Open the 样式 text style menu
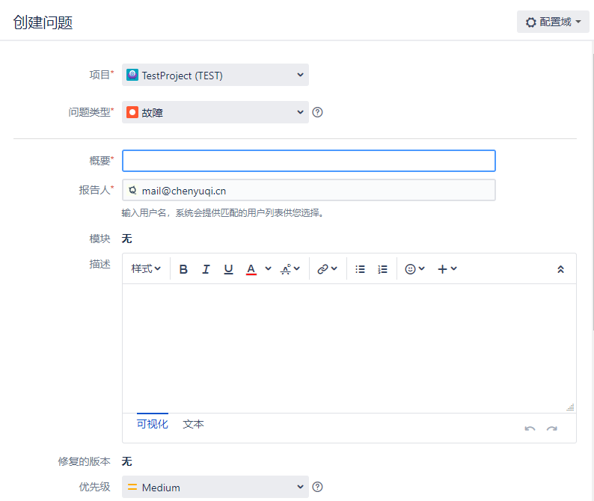The height and width of the screenshot is (501, 594). (146, 269)
